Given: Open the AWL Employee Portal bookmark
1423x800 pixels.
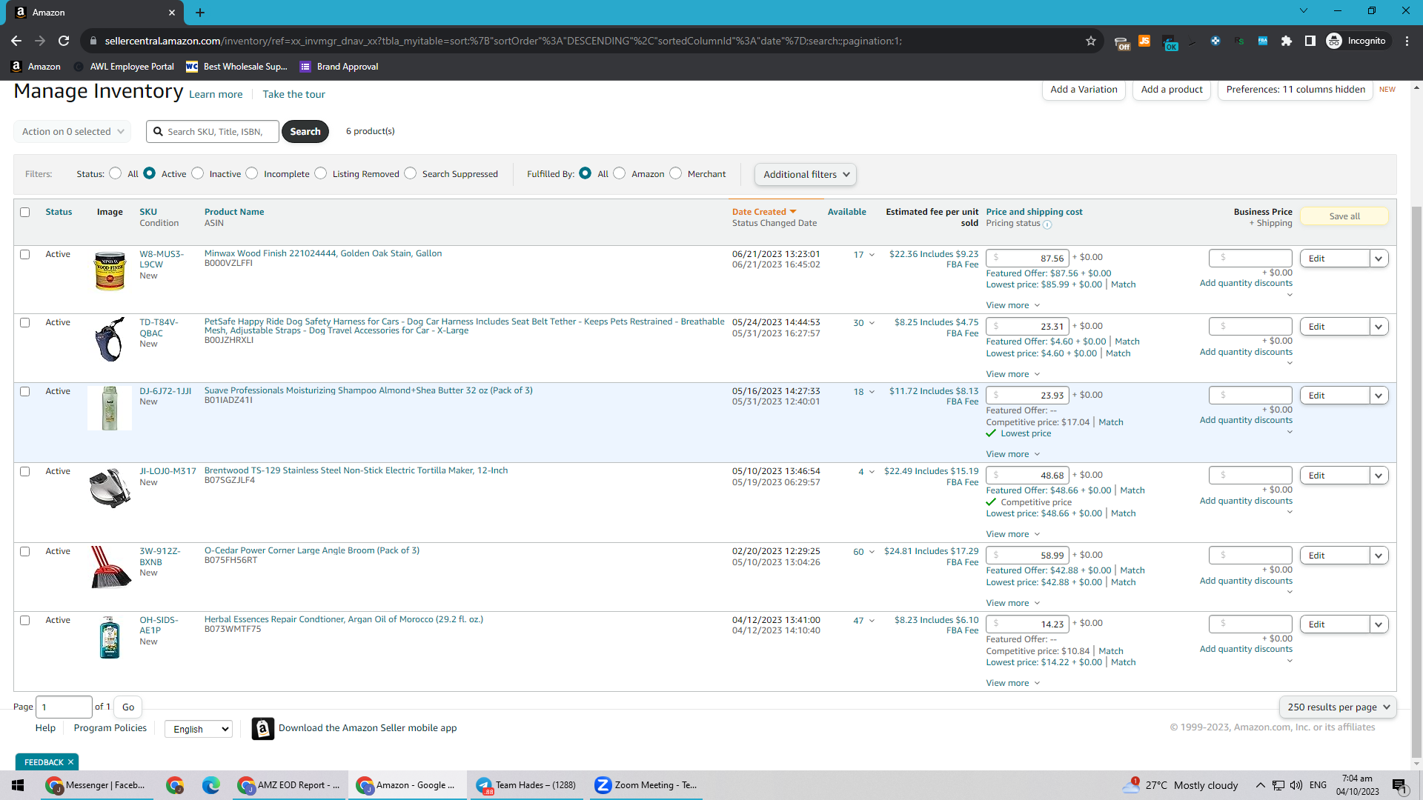Looking at the screenshot, I should 125,67.
